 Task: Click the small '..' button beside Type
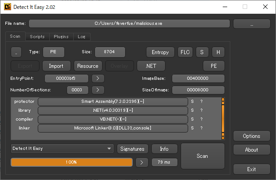tap(16, 52)
